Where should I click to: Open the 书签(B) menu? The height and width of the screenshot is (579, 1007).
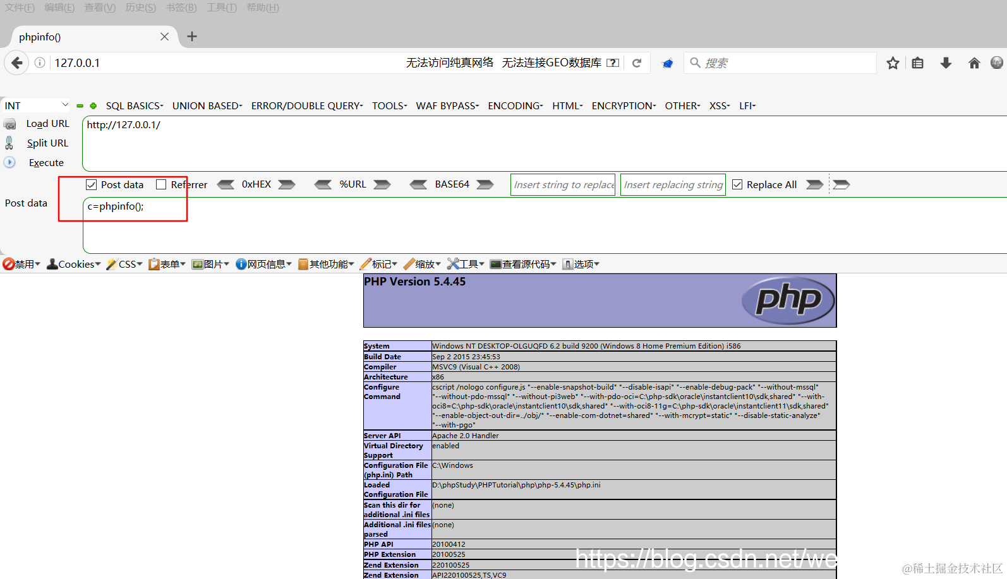tap(181, 8)
